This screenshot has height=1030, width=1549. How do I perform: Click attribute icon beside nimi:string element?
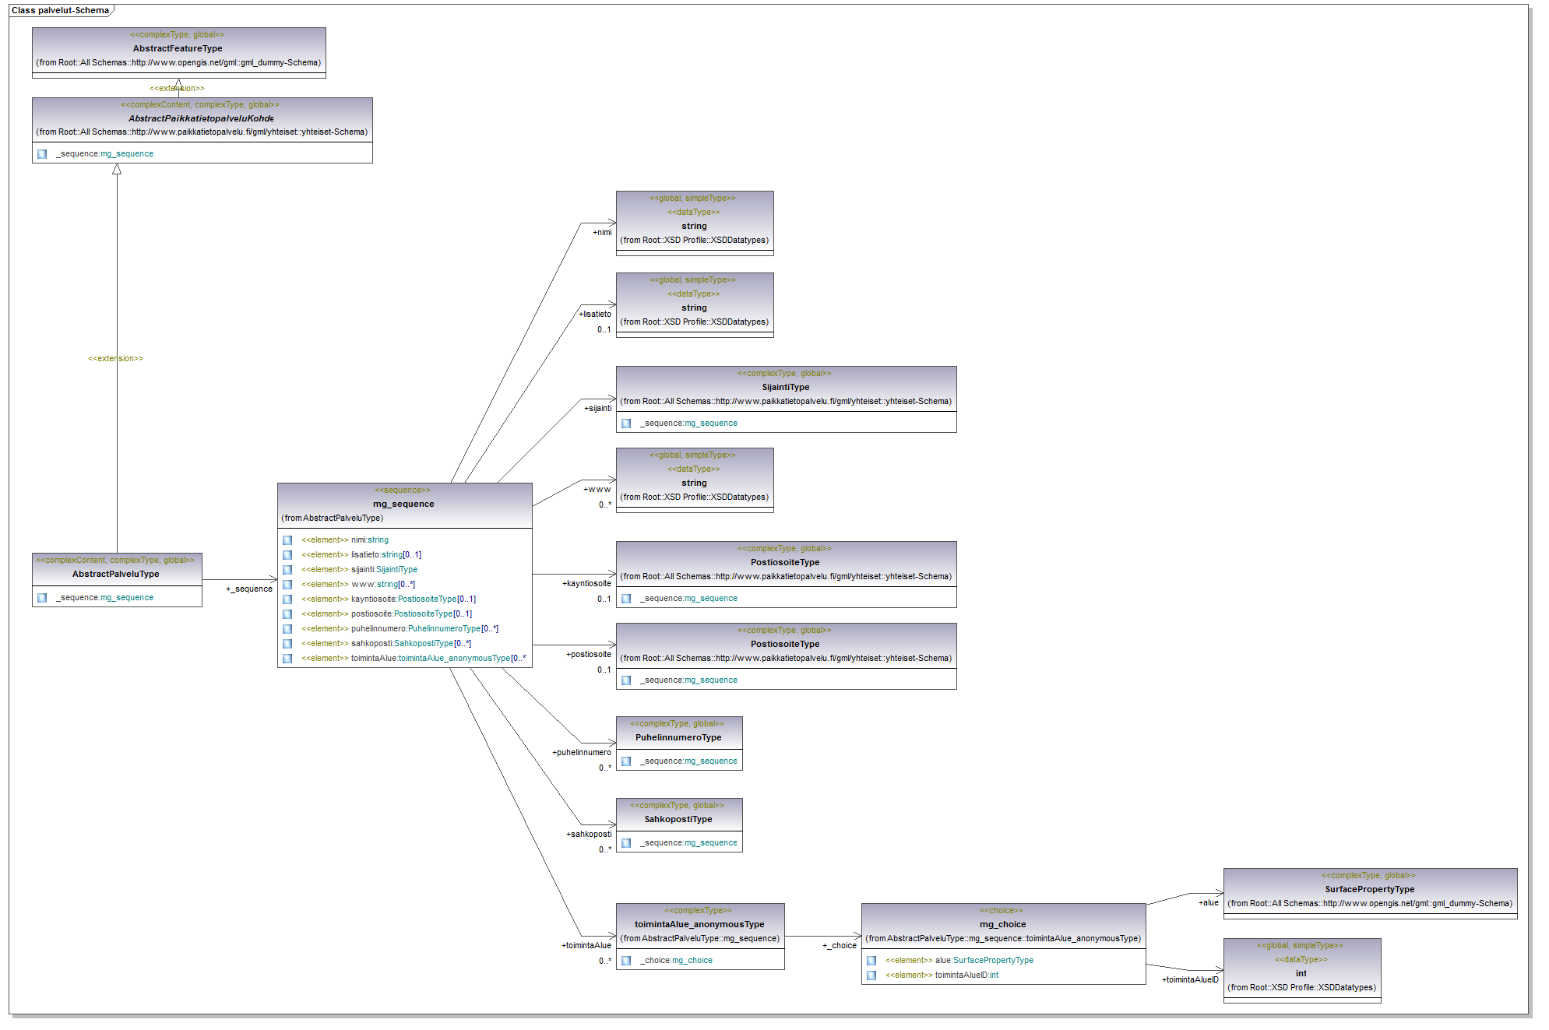[x=287, y=540]
